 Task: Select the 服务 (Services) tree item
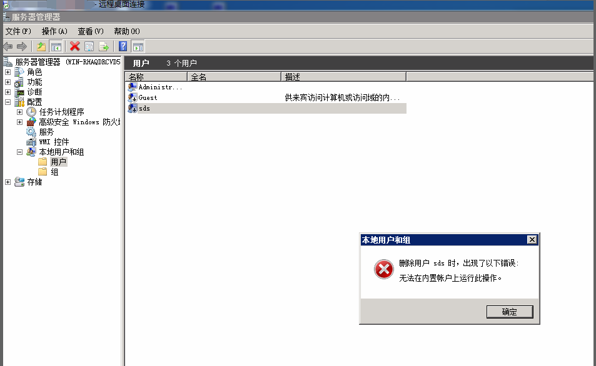46,132
